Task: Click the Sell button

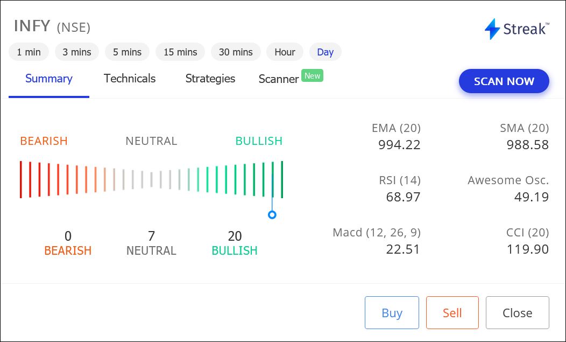Action: click(x=452, y=313)
